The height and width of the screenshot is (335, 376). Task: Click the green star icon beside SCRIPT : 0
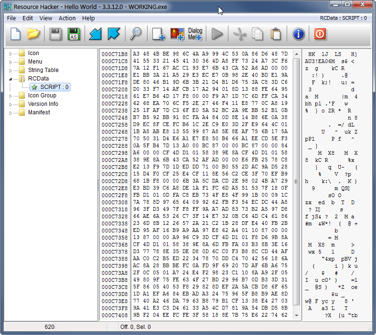pyautogui.click(x=34, y=87)
